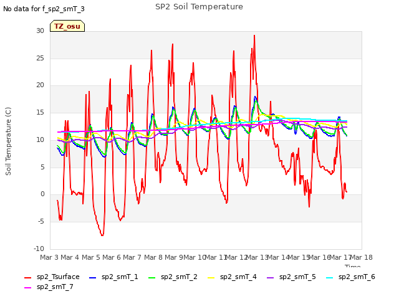The image size is (399, 299).
Task: Click the Mar 4 x-axis tick label
Action: pyautogui.click(x=70, y=257)
